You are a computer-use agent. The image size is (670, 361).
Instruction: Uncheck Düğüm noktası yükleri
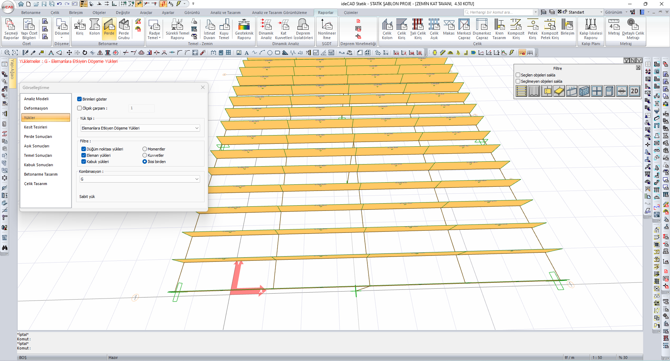(83, 149)
